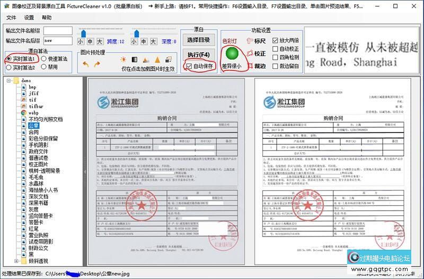Click the Chrome icon beside webp
The height and width of the screenshot is (279, 424).
point(23,113)
